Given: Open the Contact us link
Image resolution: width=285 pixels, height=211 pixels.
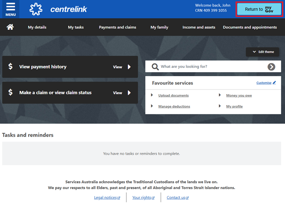Looking at the screenshot, I should click(175, 198).
